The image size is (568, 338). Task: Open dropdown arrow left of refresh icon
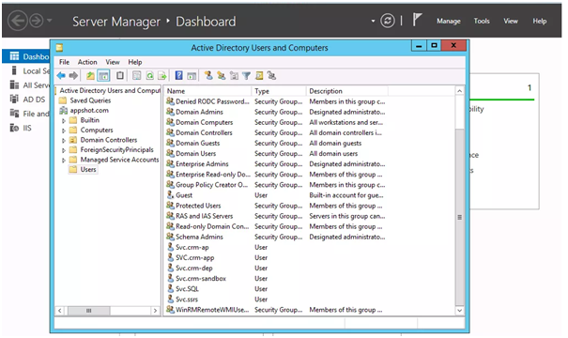pos(373,21)
